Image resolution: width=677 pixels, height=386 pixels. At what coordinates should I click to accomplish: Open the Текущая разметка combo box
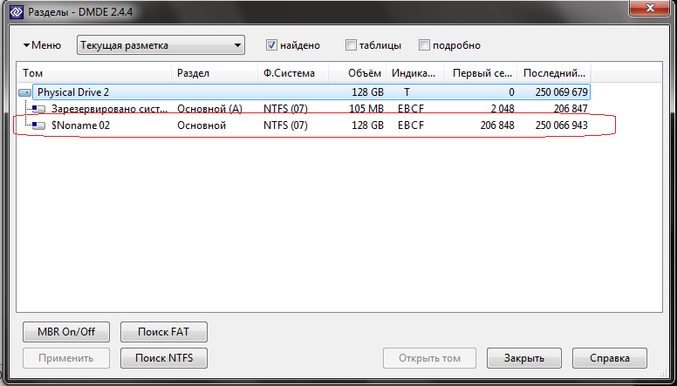click(161, 45)
